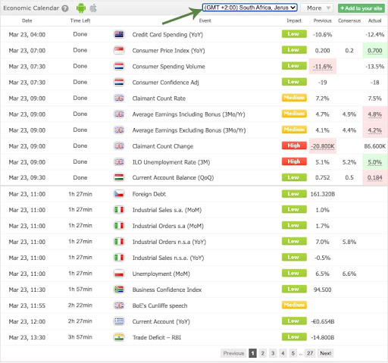Click the help question mark icon
Viewport: 388px width, 363px height.
65,8
